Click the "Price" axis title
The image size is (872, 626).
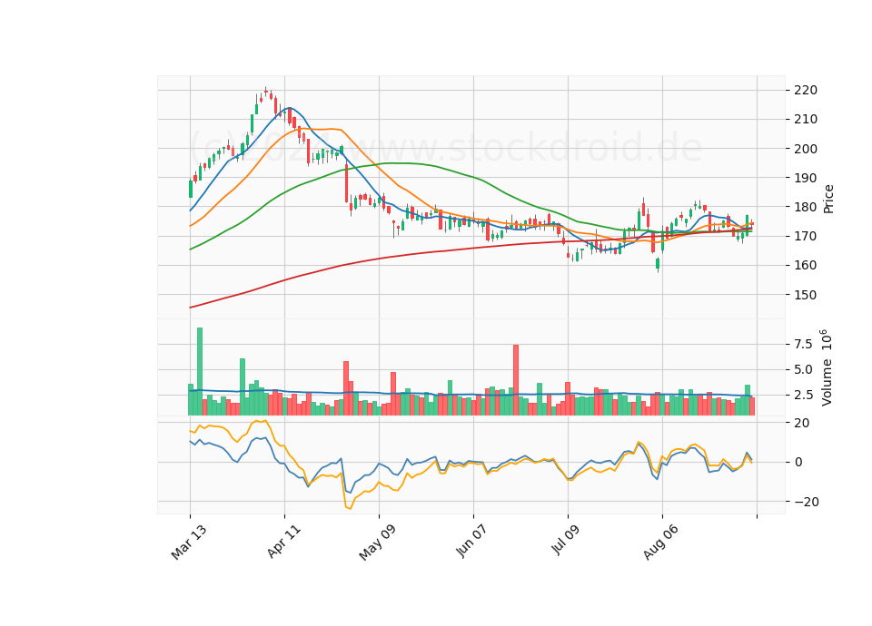click(828, 199)
